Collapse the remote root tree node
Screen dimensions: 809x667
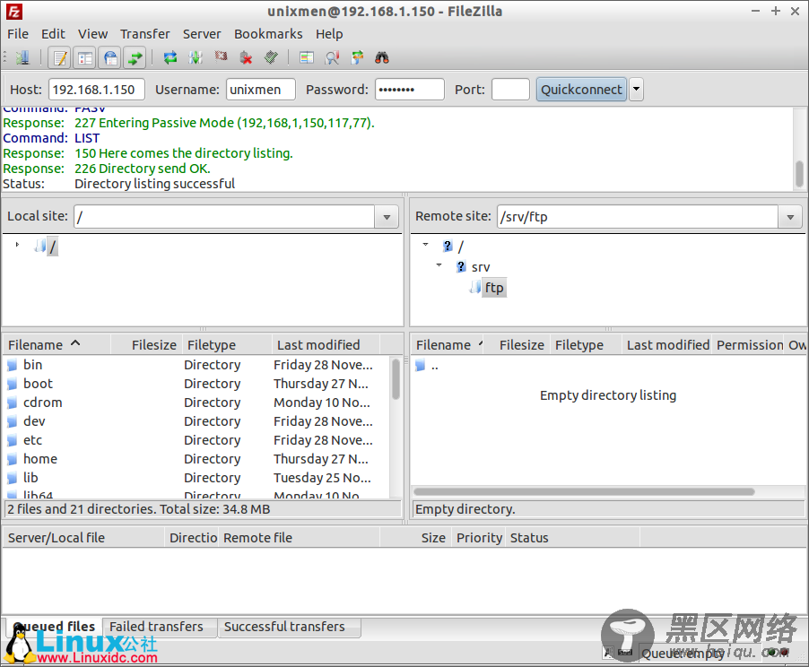[425, 245]
